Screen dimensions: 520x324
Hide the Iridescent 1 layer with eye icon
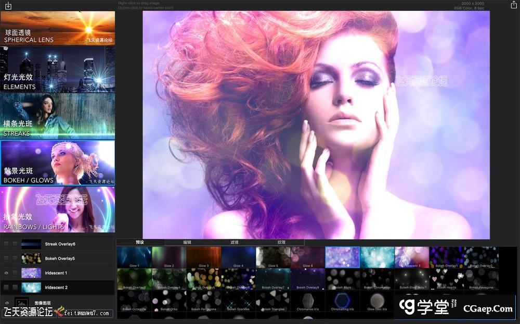6,273
